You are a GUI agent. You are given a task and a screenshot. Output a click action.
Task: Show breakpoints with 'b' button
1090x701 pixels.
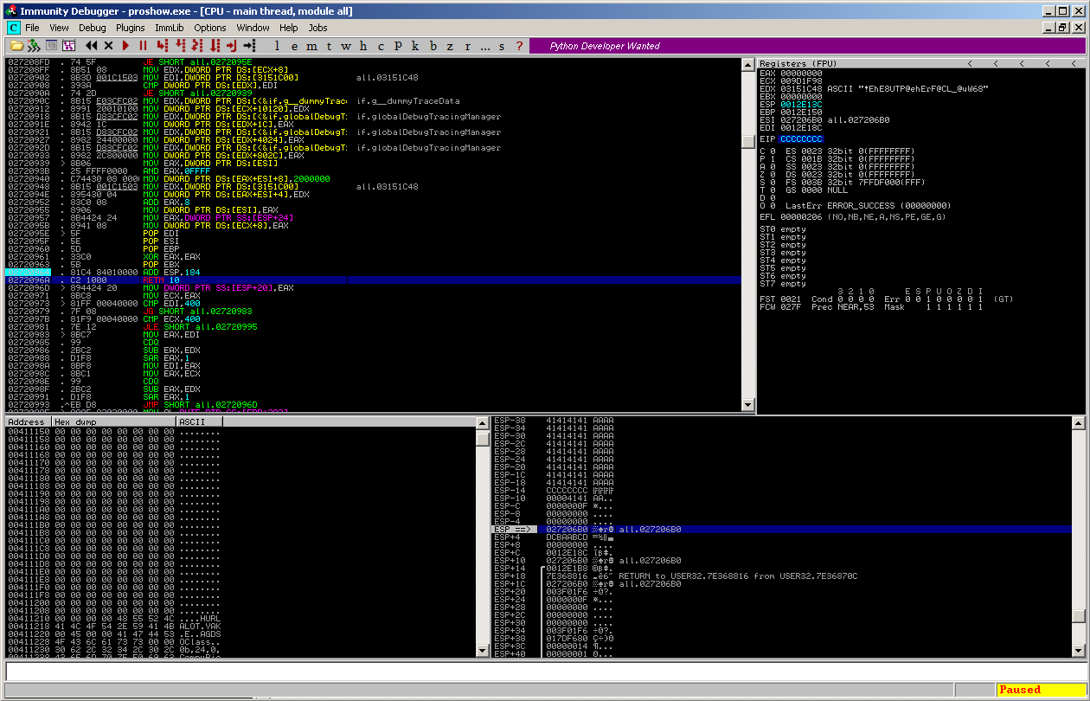click(x=433, y=46)
